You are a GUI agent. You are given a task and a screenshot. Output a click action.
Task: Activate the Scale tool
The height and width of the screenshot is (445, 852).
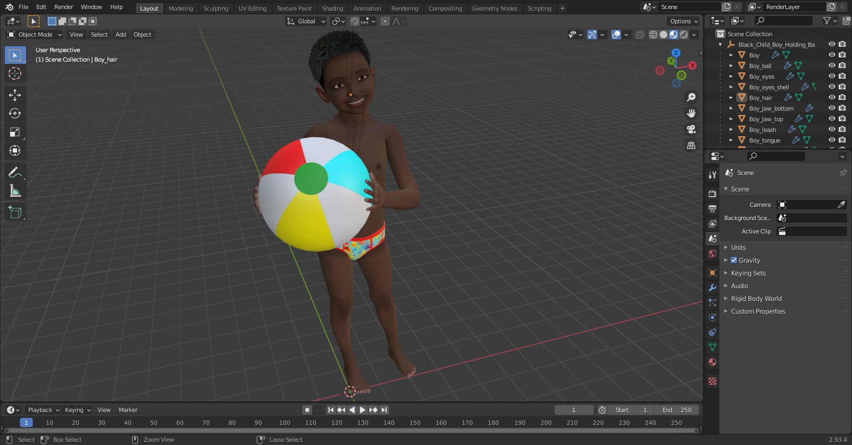tap(15, 132)
